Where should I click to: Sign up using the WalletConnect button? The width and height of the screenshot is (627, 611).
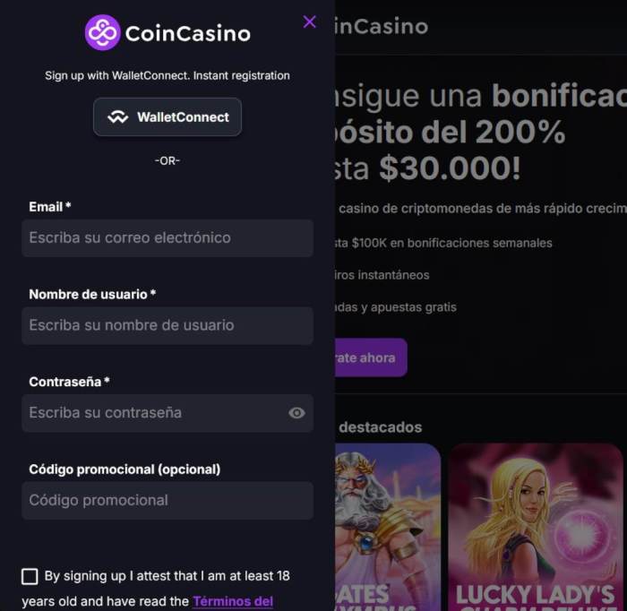coord(167,116)
